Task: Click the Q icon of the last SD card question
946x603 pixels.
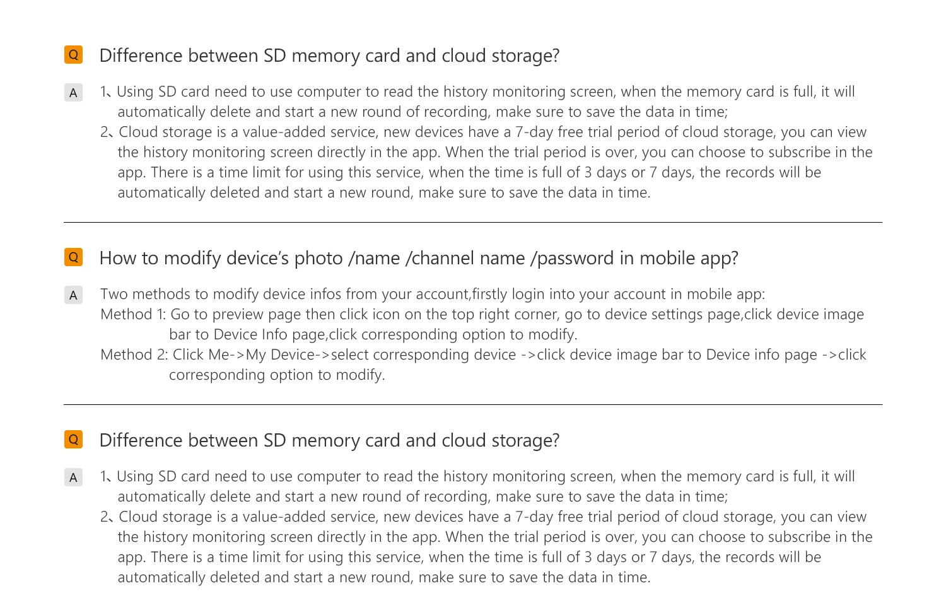Action: click(x=73, y=440)
